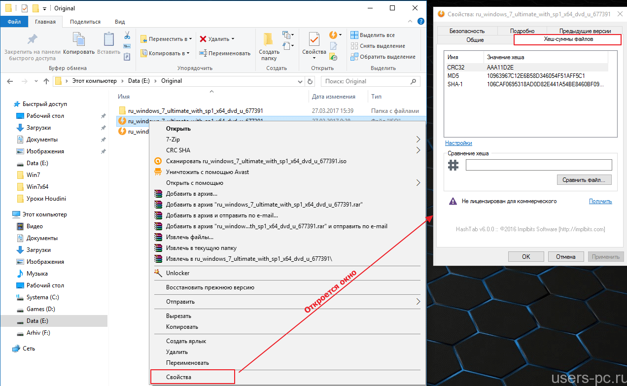Viewport: 627px width, 386px height.
Task: Expand the 7-Zip submenu arrow
Action: [418, 140]
